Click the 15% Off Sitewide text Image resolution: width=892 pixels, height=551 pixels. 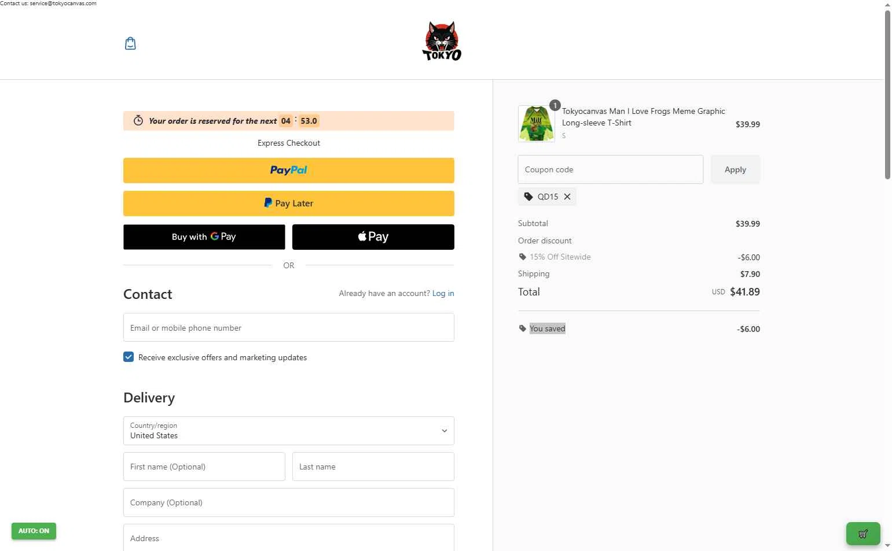(x=560, y=257)
